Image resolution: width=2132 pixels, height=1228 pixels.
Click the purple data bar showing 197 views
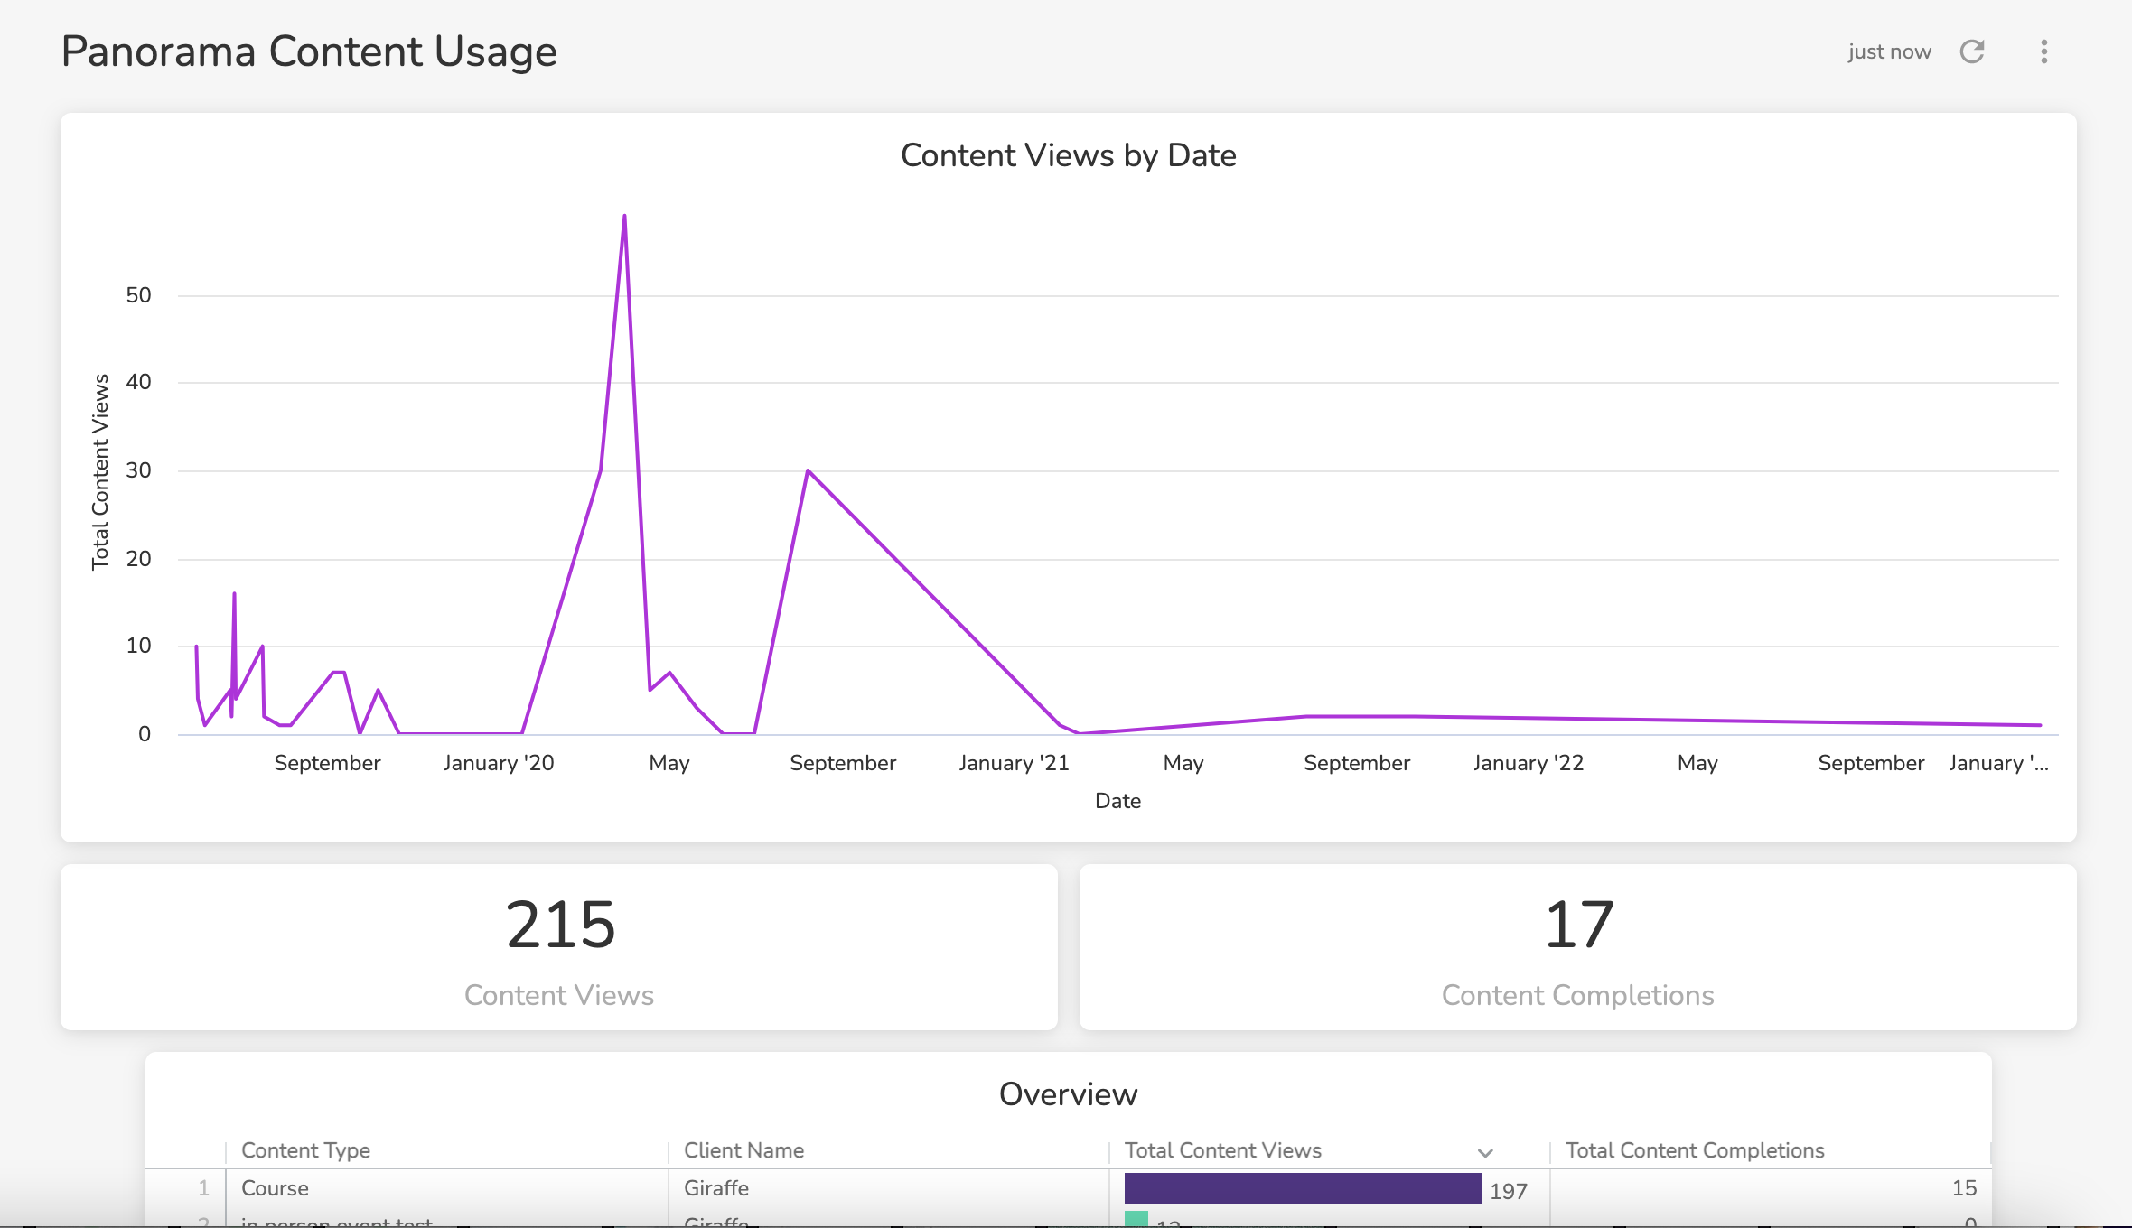coord(1301,1189)
